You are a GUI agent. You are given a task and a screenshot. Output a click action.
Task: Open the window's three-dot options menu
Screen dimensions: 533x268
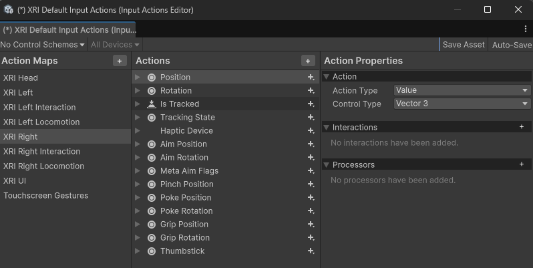(526, 29)
